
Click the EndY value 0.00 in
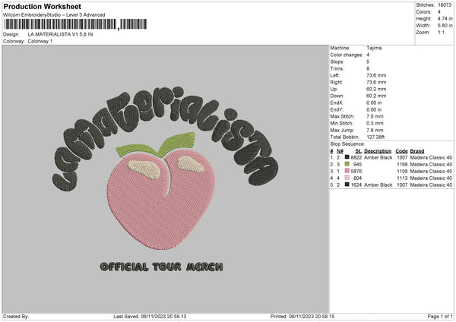click(x=374, y=109)
